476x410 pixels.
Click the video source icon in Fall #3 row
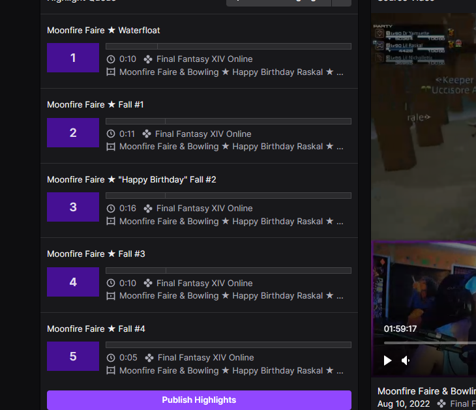tap(111, 296)
